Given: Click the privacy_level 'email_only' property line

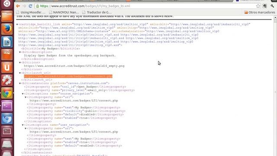Looking at the screenshot, I should click(x=79, y=90).
